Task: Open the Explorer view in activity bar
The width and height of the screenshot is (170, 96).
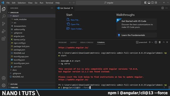Action: point(3,9)
